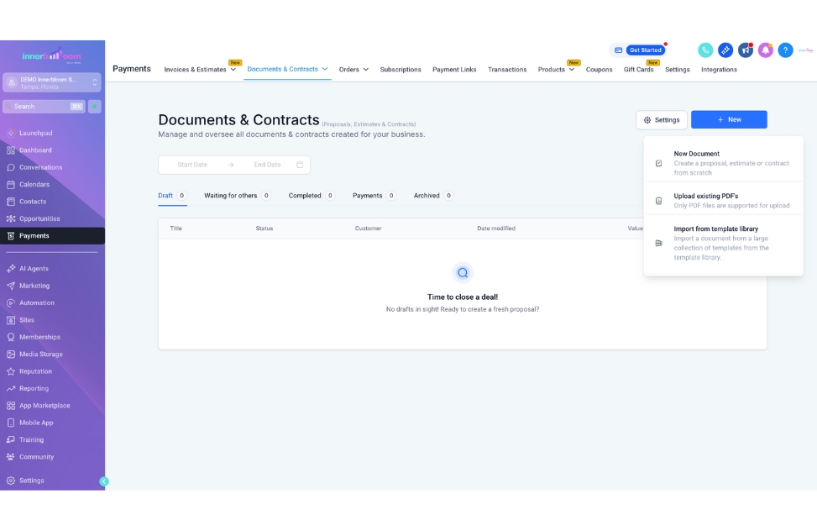Open Integrations in top nav
This screenshot has height=531, width=817.
(719, 70)
